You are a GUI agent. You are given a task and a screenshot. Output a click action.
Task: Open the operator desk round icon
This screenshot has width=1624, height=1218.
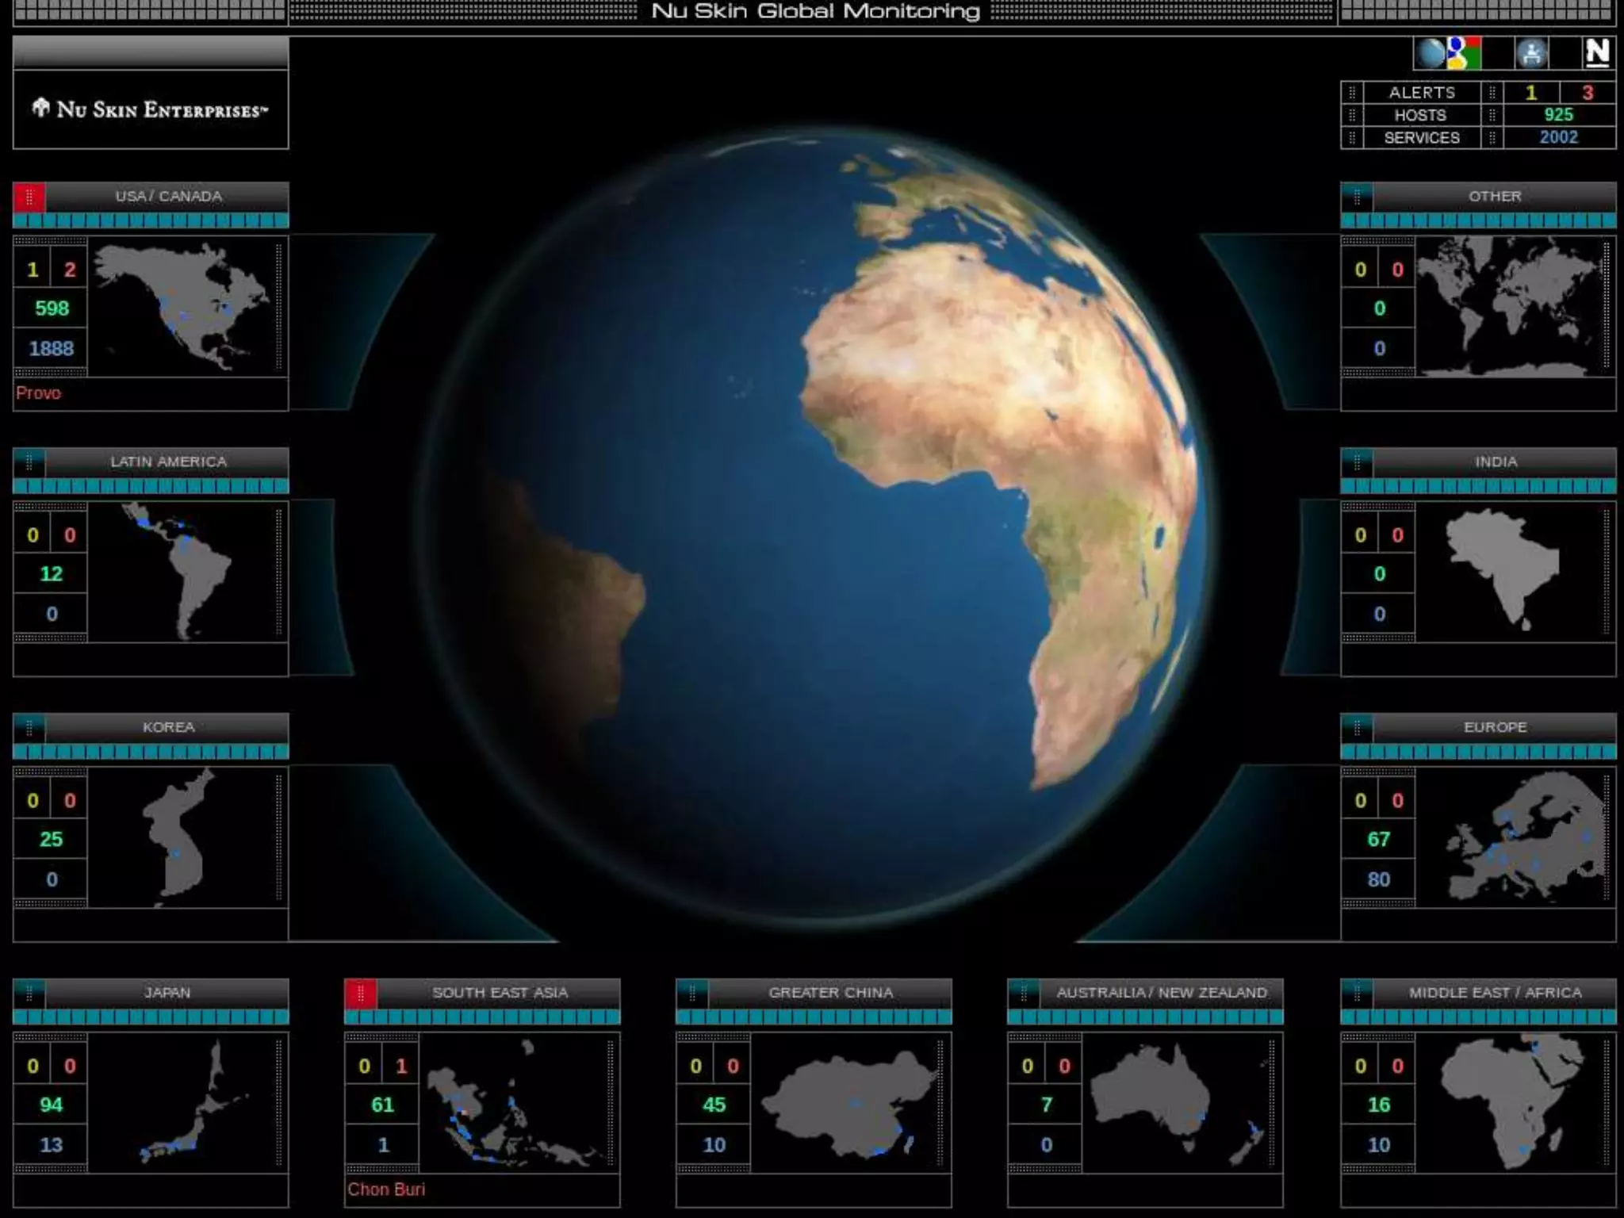[1532, 54]
